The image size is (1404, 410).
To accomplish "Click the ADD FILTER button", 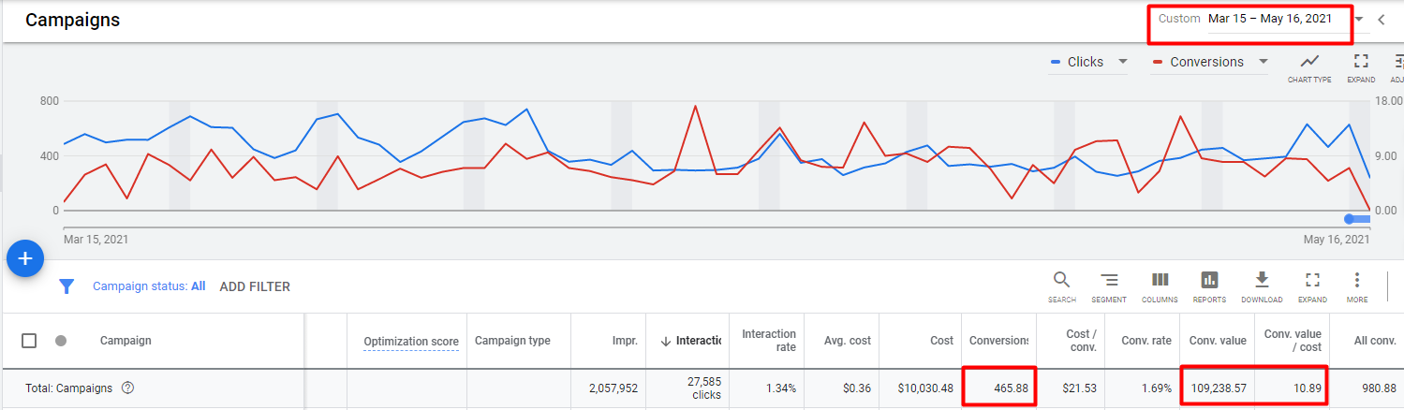I will pos(255,286).
